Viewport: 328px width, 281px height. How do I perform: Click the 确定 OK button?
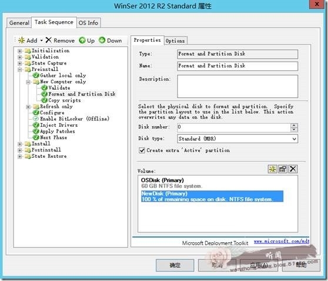175,265
